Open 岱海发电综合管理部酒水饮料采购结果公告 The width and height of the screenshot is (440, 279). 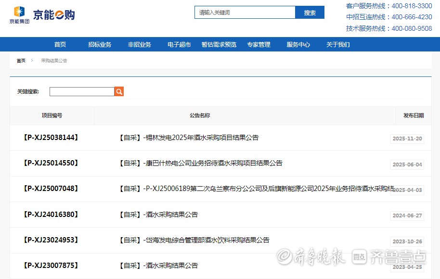pyautogui.click(x=194, y=240)
